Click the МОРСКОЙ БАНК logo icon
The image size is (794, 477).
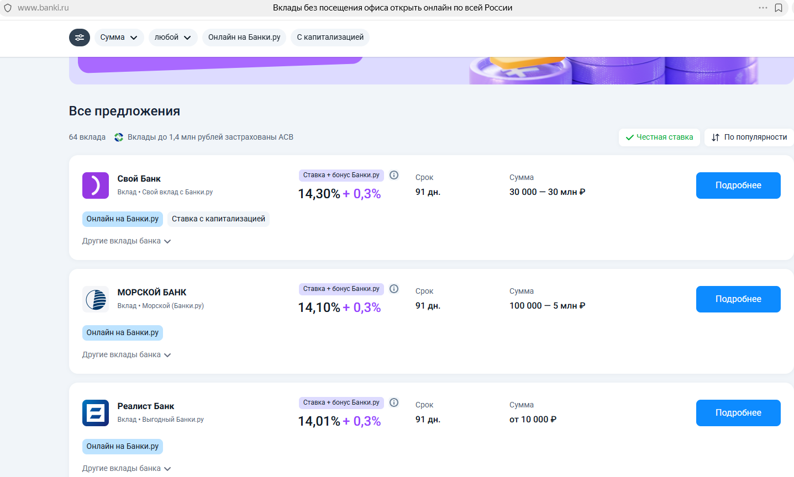tap(96, 299)
